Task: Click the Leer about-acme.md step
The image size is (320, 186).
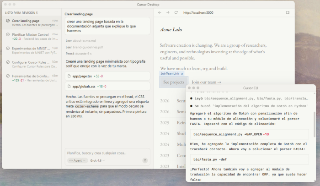Action: pyautogui.click(x=80, y=40)
